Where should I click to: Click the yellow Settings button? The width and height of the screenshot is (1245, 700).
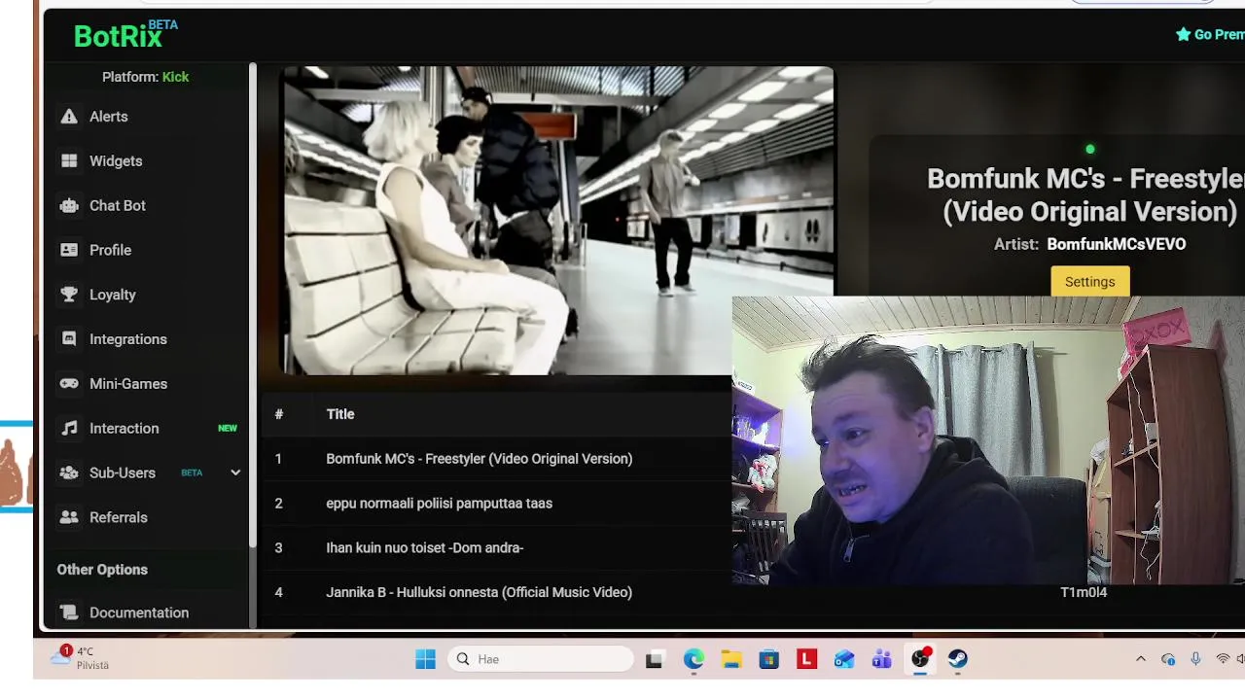(x=1089, y=282)
